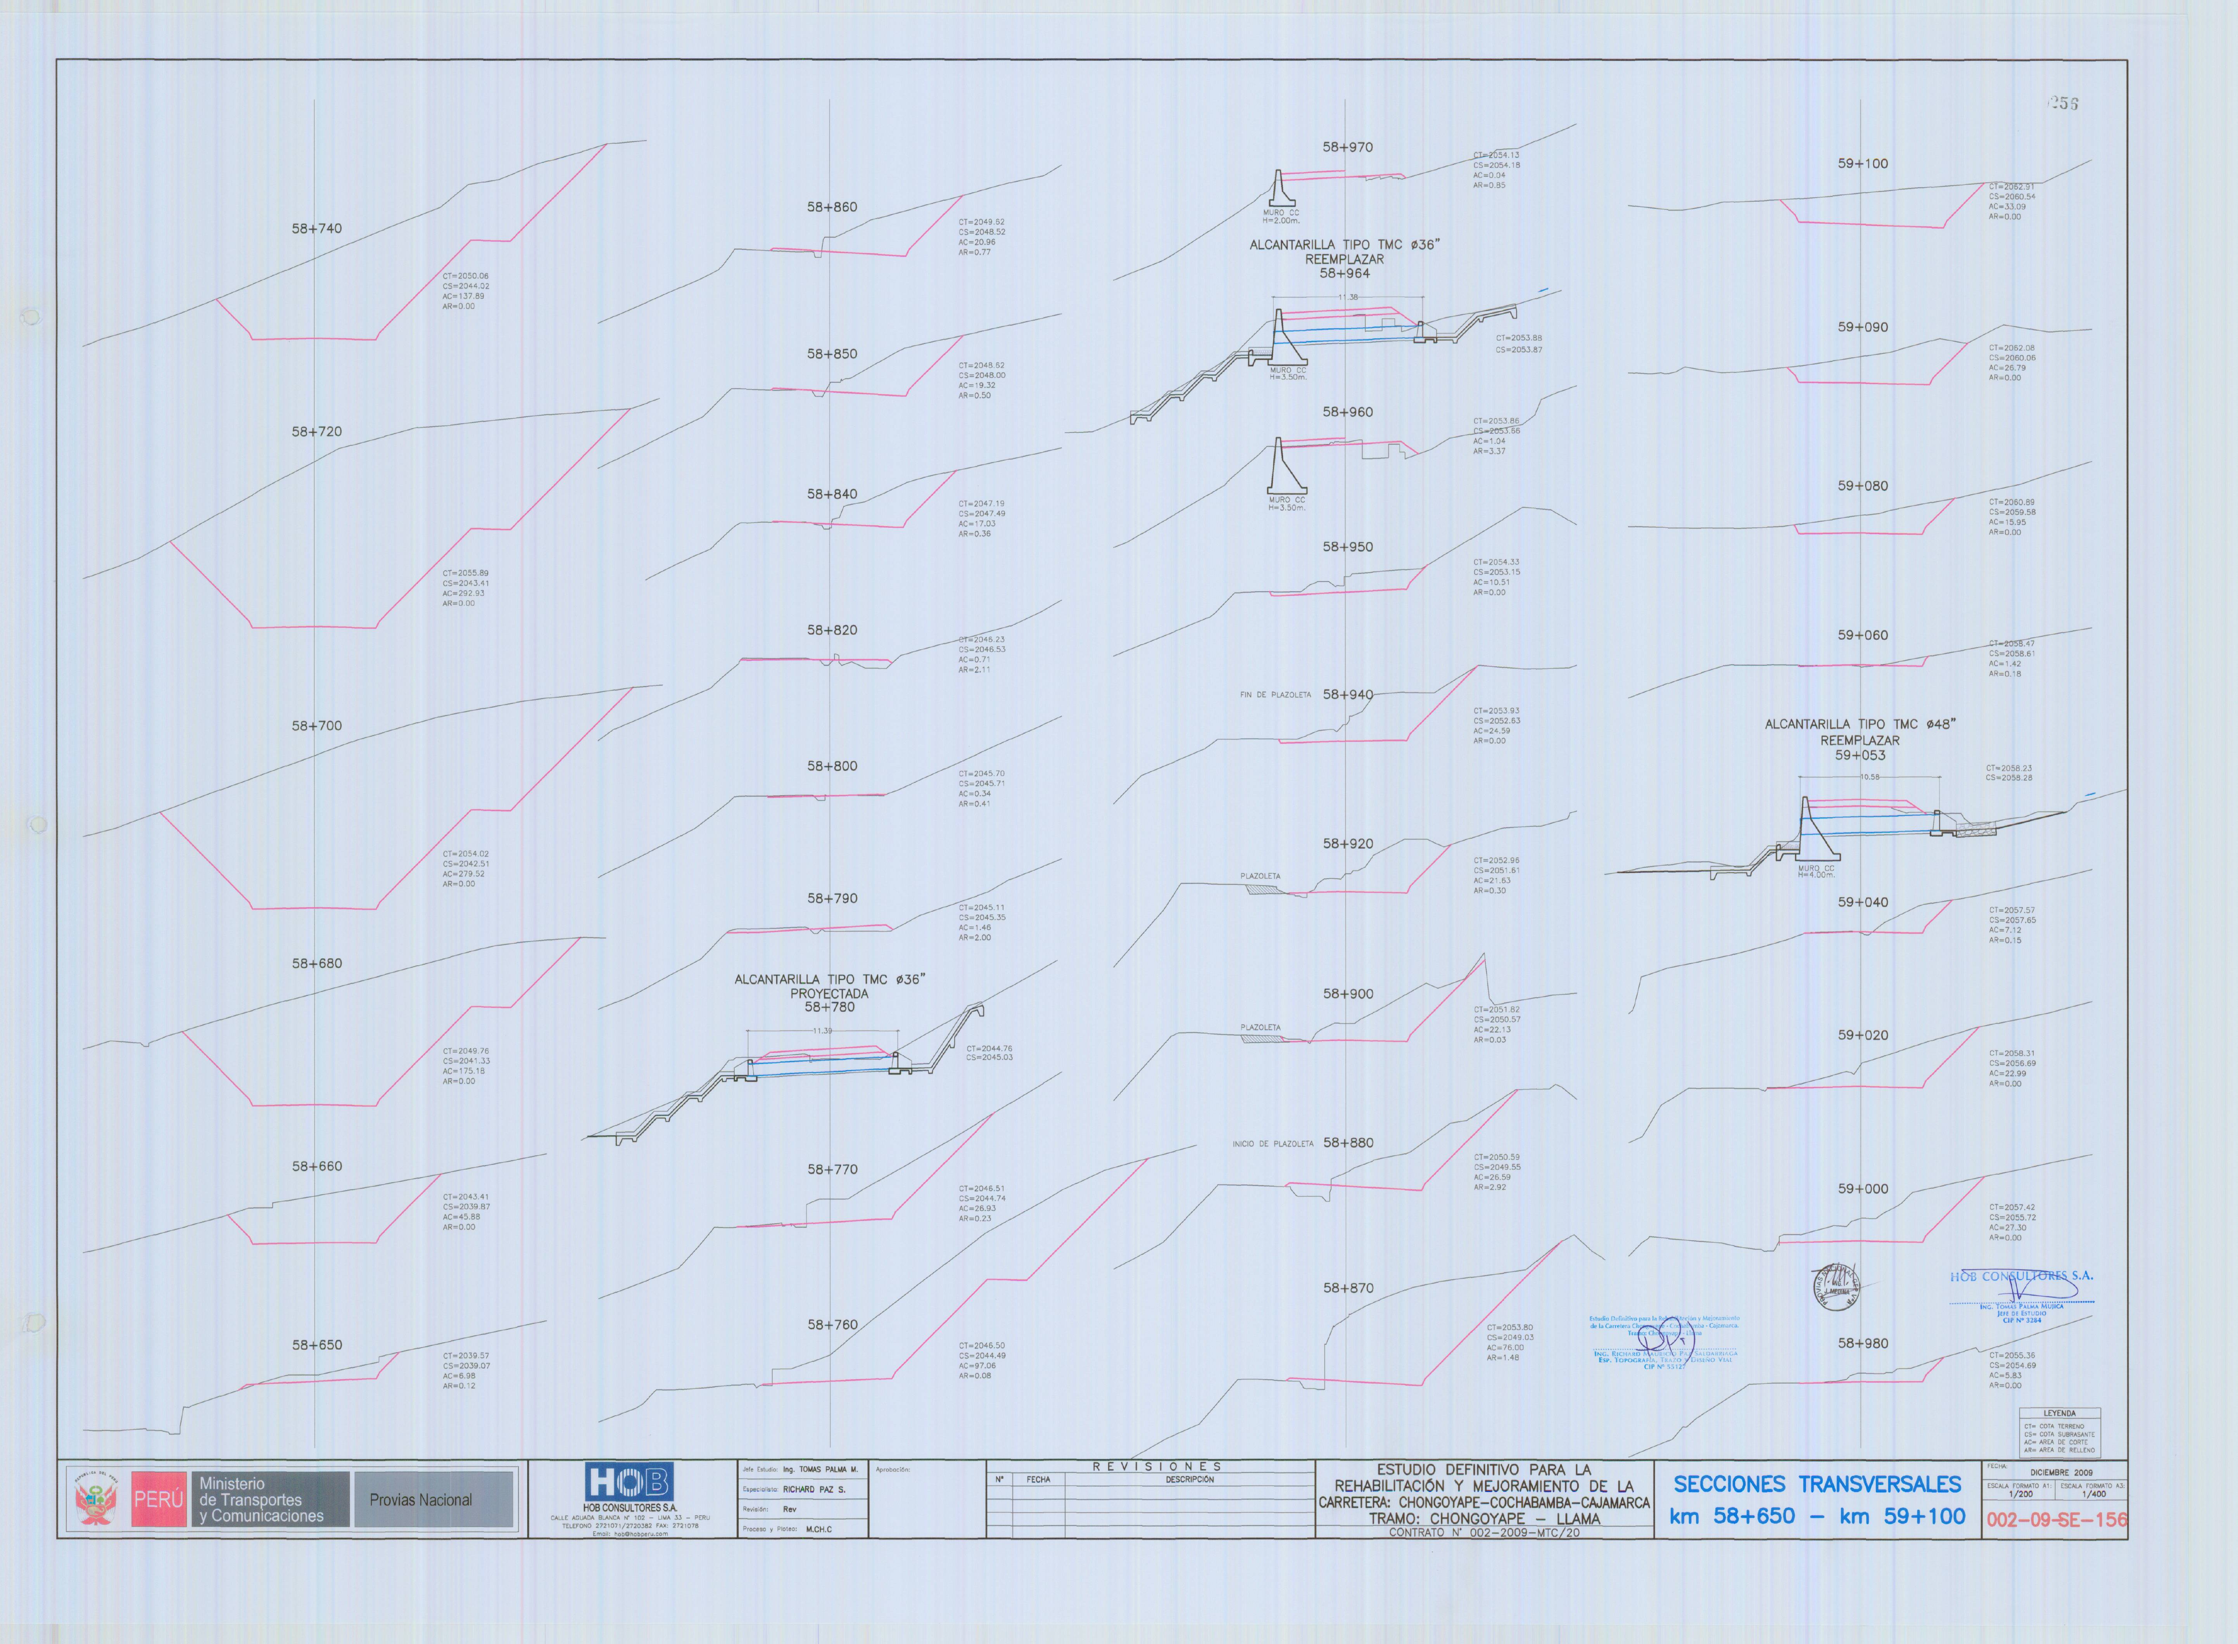This screenshot has height=1644, width=2238.
Task: Click the station label 58+920
Action: [x=1347, y=844]
